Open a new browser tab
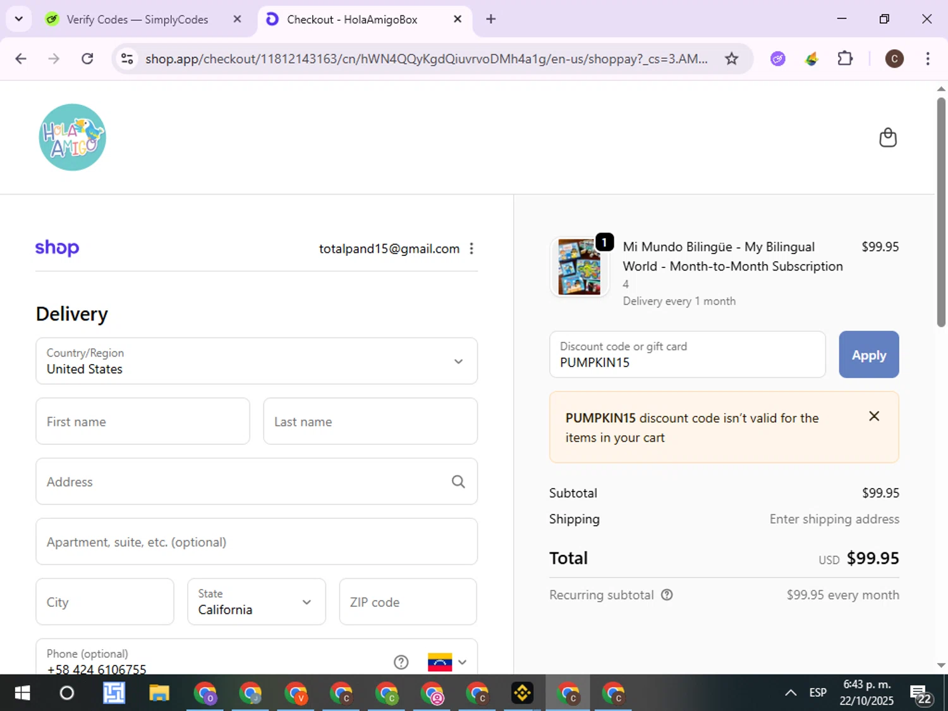This screenshot has width=948, height=711. coord(490,19)
